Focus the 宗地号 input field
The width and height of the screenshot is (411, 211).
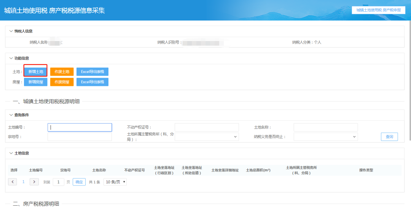pyautogui.click(x=80, y=136)
